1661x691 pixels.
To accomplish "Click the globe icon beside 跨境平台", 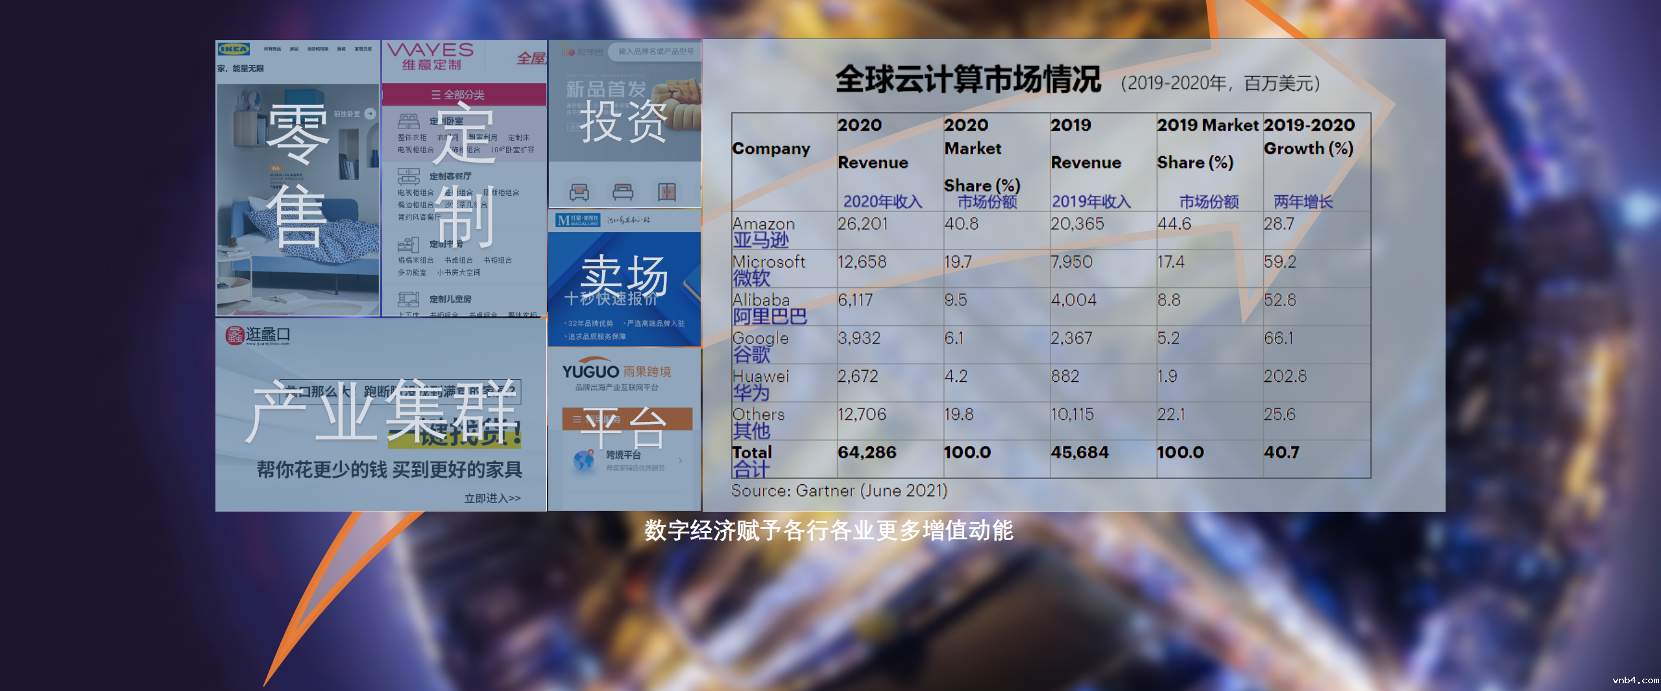I will click(x=584, y=460).
